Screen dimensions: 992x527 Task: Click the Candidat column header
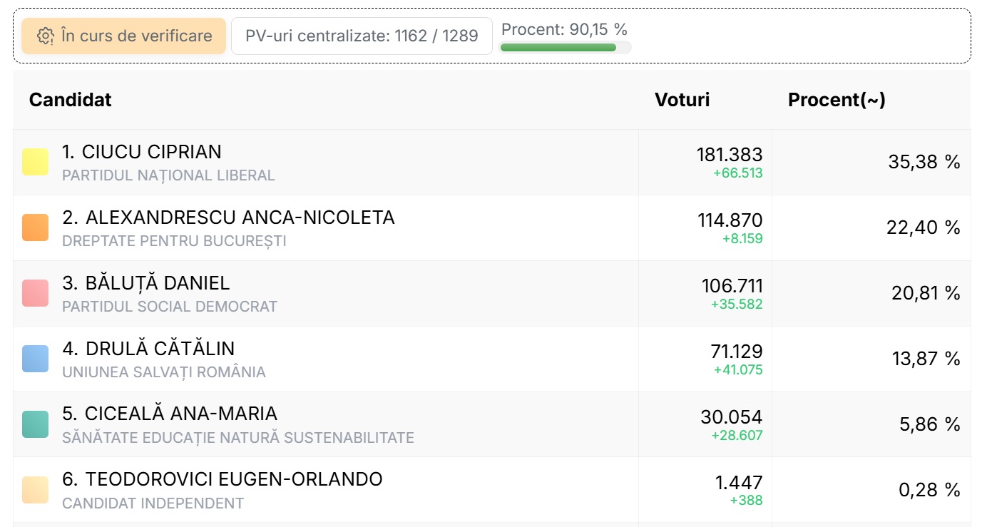click(71, 100)
